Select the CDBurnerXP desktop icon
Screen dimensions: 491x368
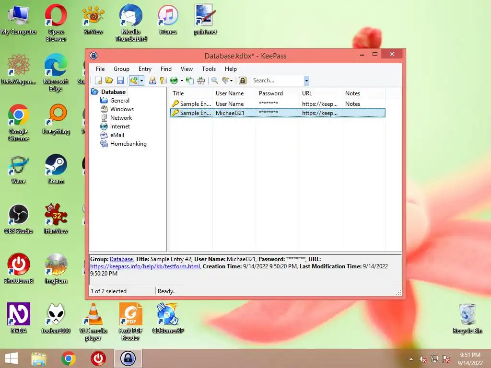click(x=168, y=318)
